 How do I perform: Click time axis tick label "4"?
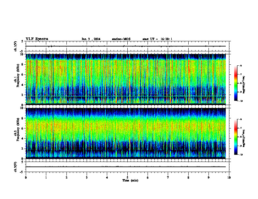coord(107,178)
